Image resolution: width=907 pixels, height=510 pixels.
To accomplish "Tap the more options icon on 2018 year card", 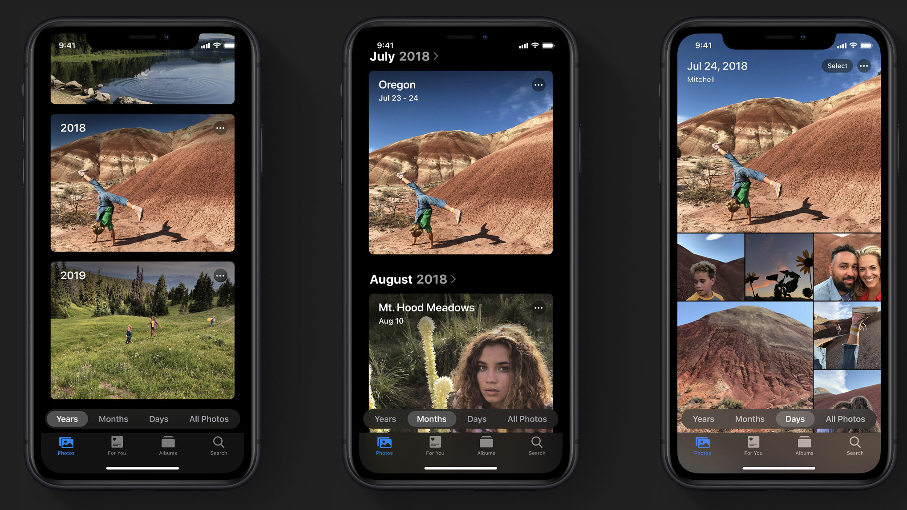I will pyautogui.click(x=221, y=128).
